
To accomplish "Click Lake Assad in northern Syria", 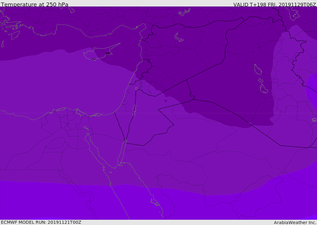I will [x=179, y=38].
